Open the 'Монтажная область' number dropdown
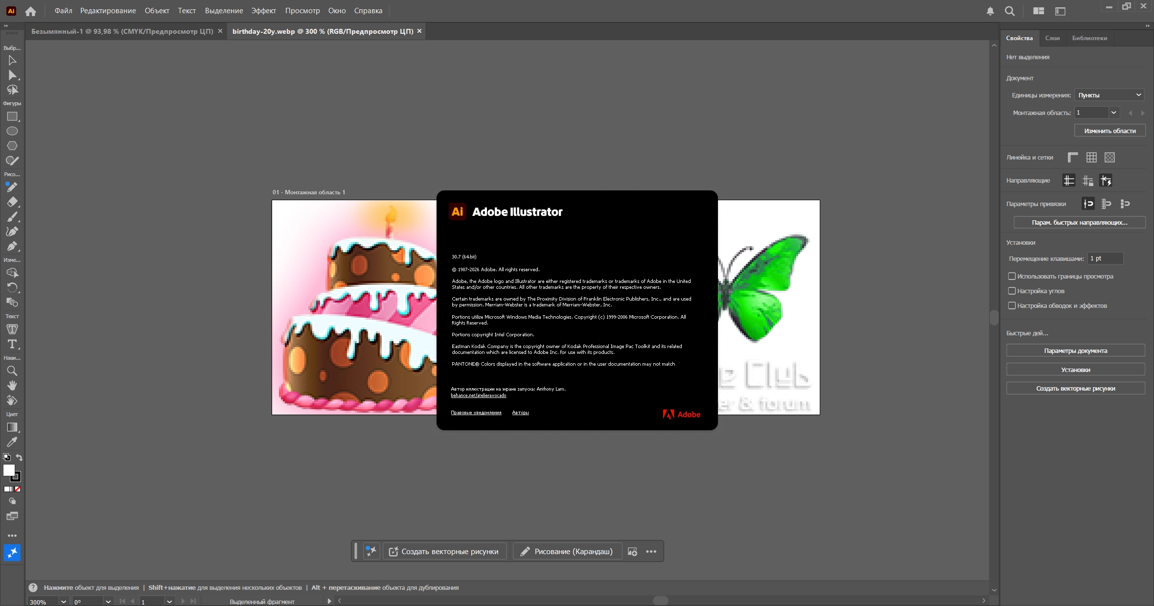The image size is (1154, 606). pyautogui.click(x=1114, y=113)
